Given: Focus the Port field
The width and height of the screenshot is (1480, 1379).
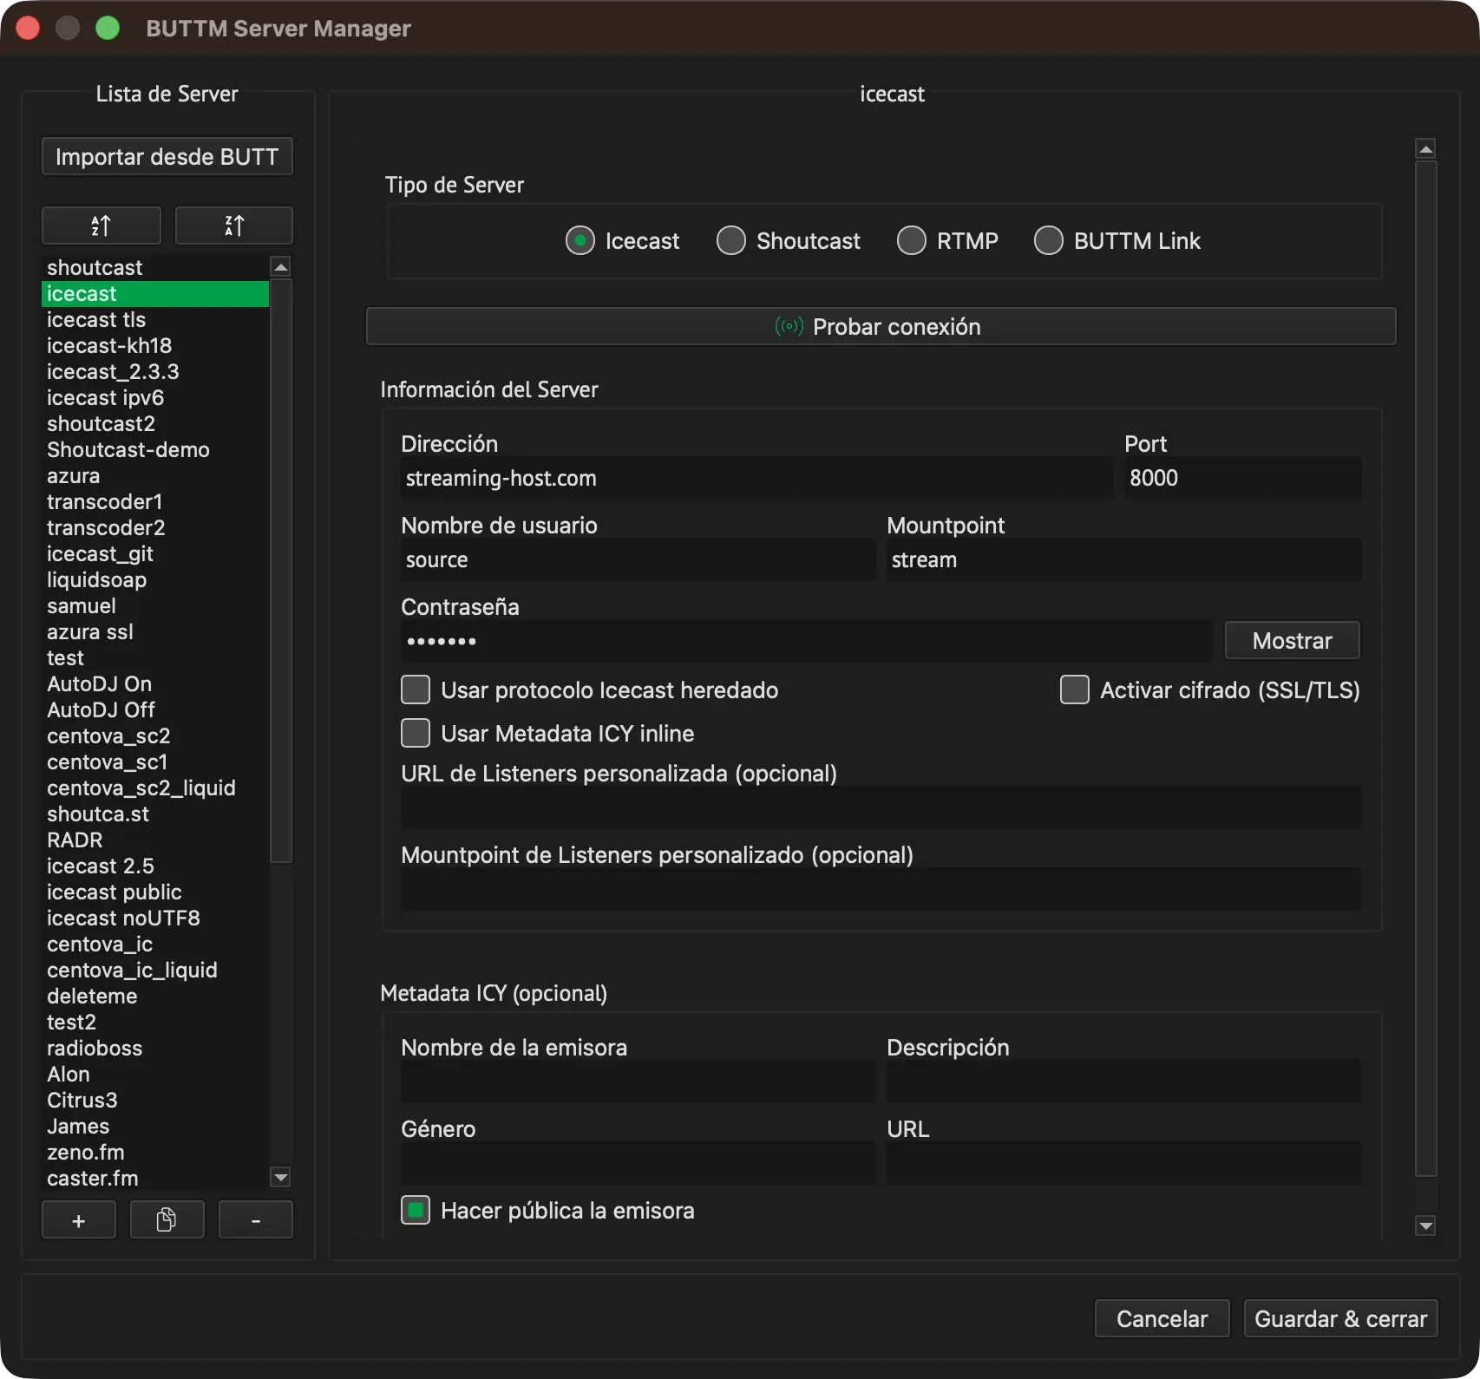Looking at the screenshot, I should 1242,478.
